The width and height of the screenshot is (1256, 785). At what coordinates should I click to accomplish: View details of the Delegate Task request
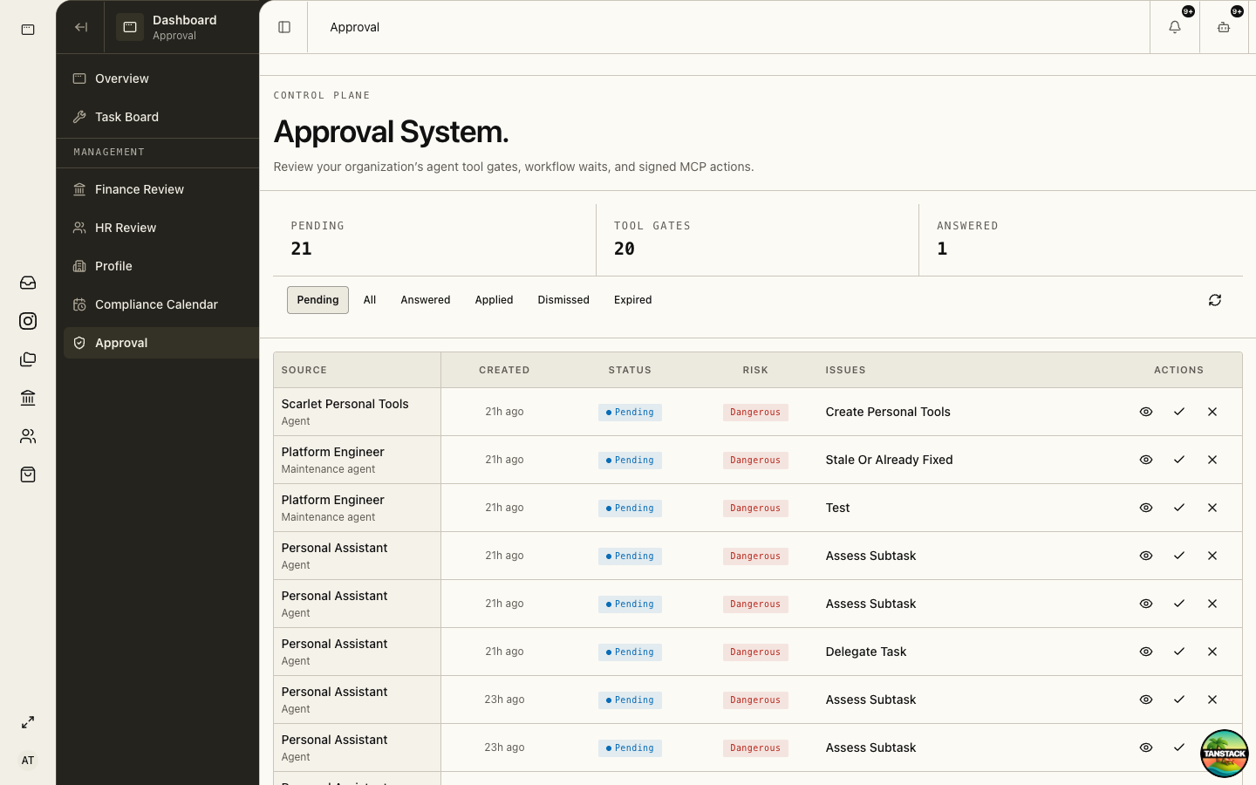click(1146, 652)
